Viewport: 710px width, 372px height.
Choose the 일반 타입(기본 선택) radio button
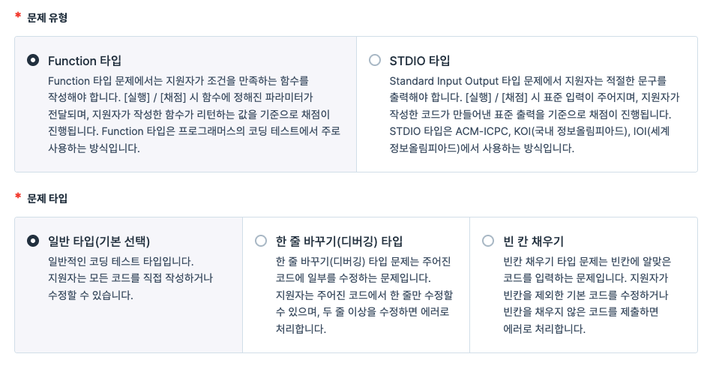(x=33, y=241)
